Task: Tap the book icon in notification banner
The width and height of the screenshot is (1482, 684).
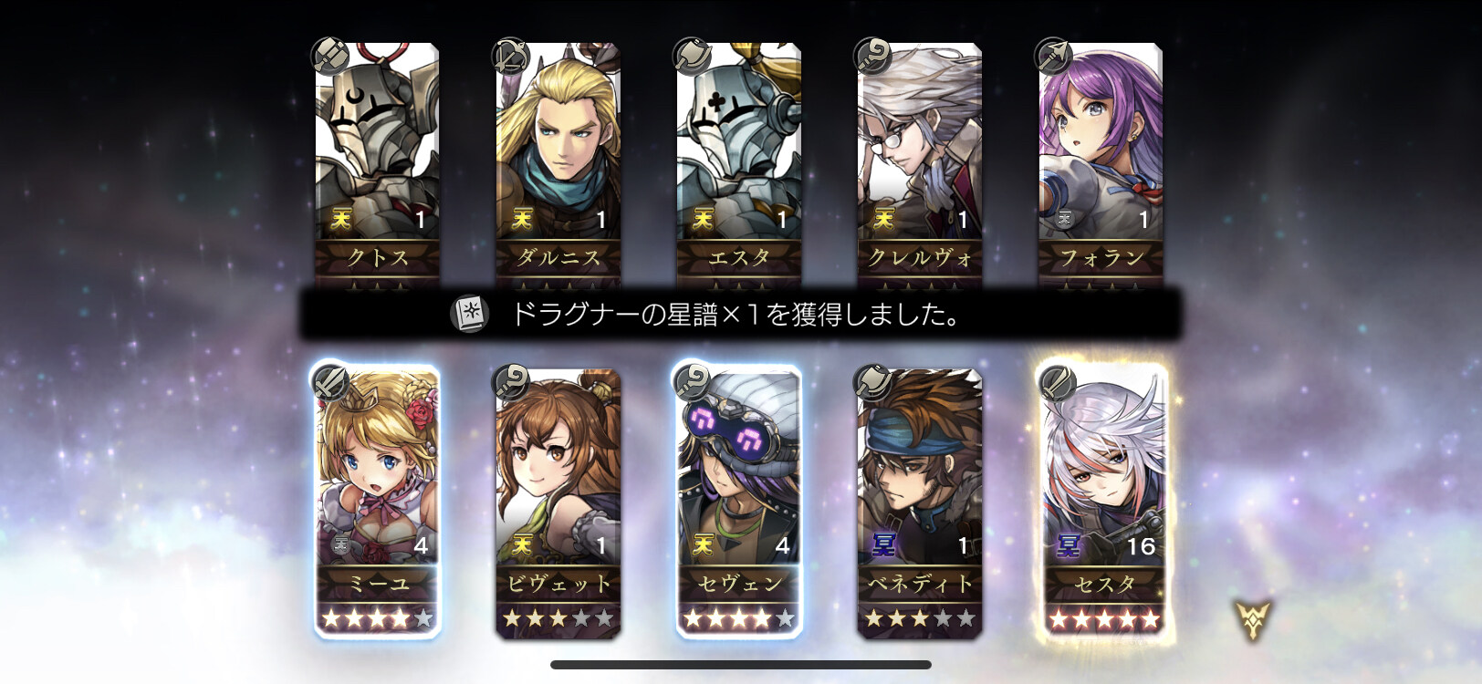Action: click(x=470, y=314)
